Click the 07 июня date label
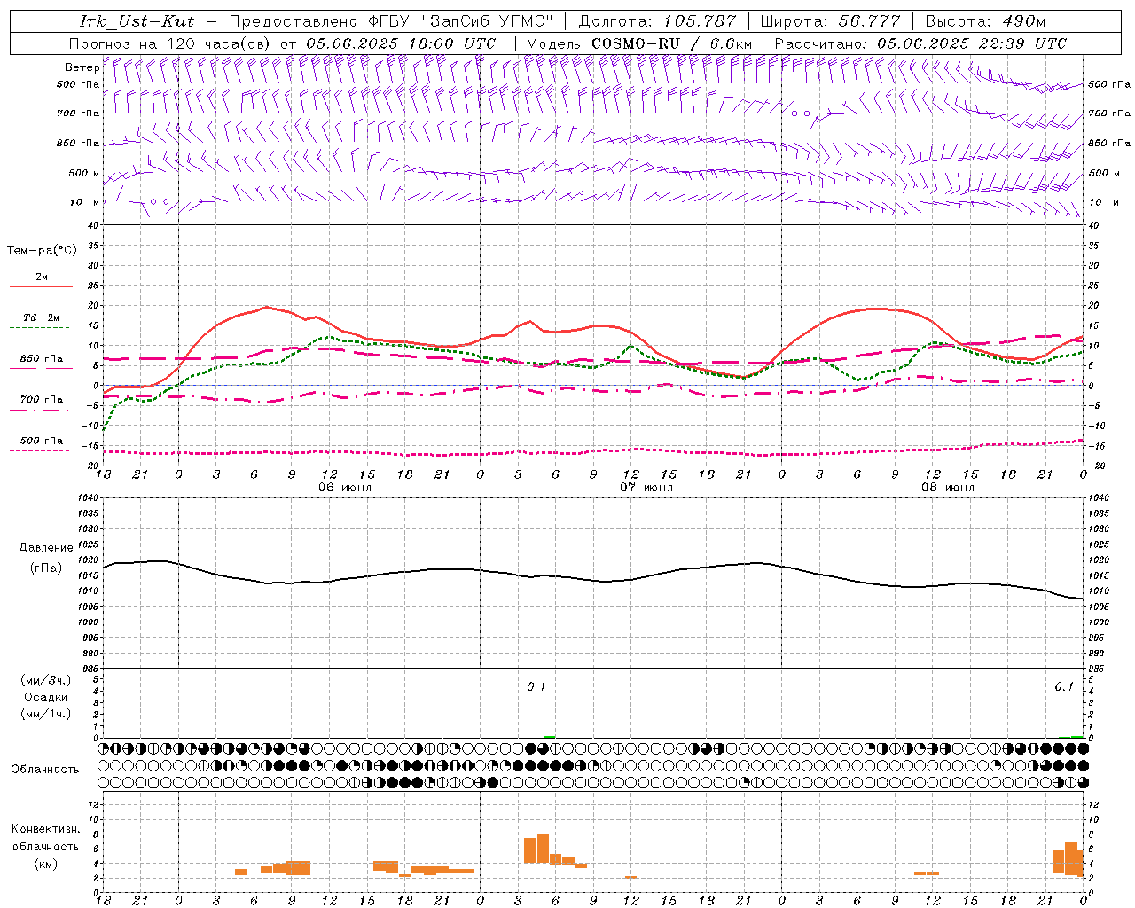This screenshot has height=908, width=1135. coord(646,488)
